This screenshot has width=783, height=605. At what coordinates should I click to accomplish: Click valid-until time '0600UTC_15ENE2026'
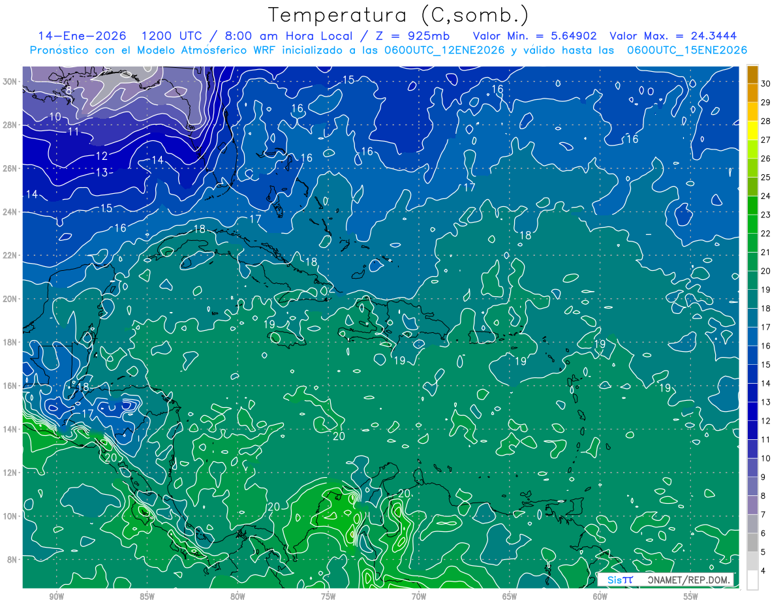[x=687, y=50]
